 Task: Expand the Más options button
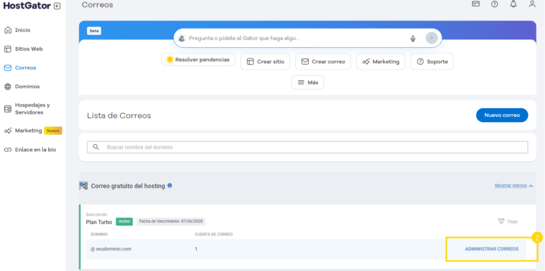[x=307, y=82]
